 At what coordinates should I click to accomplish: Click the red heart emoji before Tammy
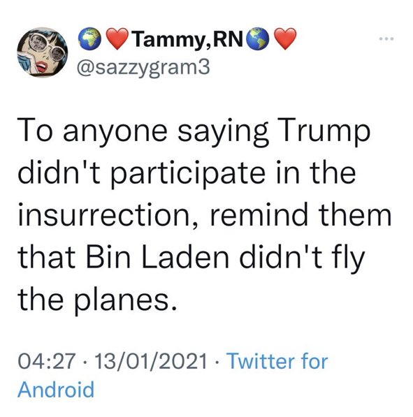117,39
